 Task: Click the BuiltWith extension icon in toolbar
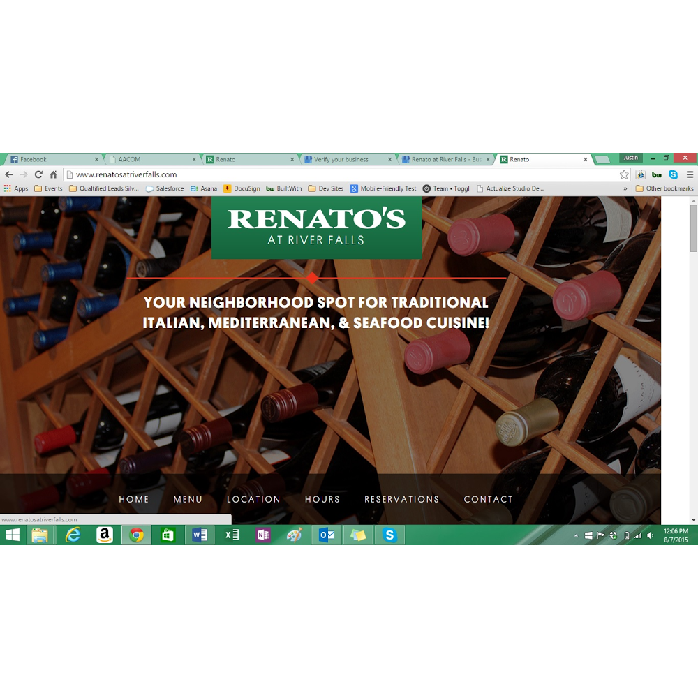pos(657,174)
